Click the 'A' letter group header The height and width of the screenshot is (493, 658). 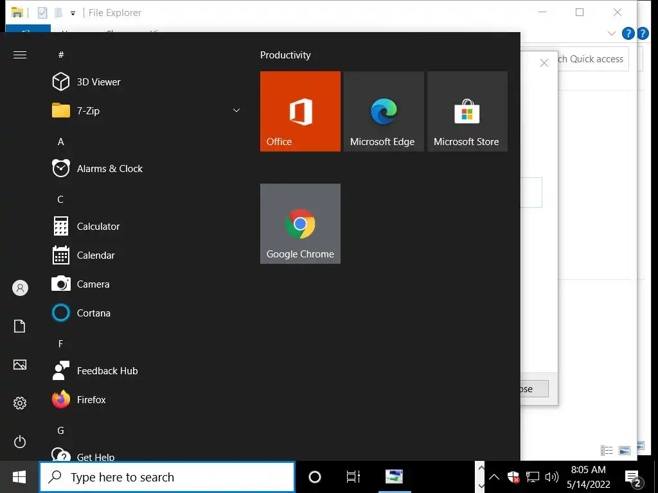click(61, 142)
